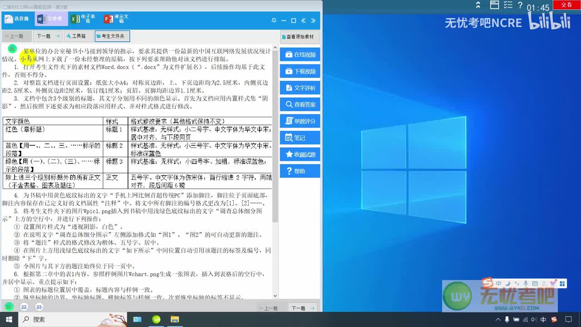Open the 电子表格 Excel section tab
The width and height of the screenshot is (581, 327).
tap(84, 19)
